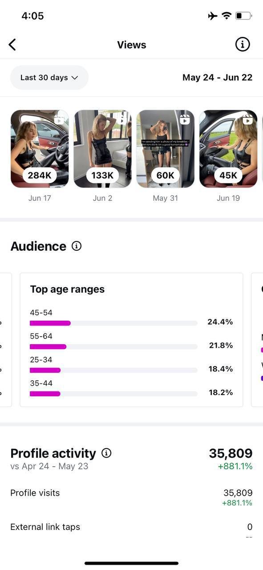
Task: Tap reel icon on Jun 17 thumbnail
Action: click(60, 119)
